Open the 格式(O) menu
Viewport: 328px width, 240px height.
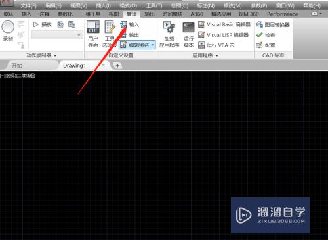(x=129, y=6)
